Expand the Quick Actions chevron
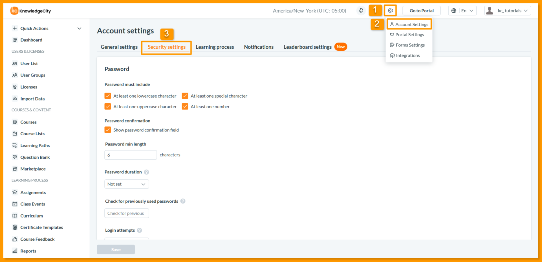 79,28
